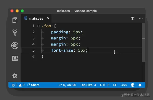Screen dimensions: 153x100
Task: Open the Source Control view
Action: (x=15, y=33)
